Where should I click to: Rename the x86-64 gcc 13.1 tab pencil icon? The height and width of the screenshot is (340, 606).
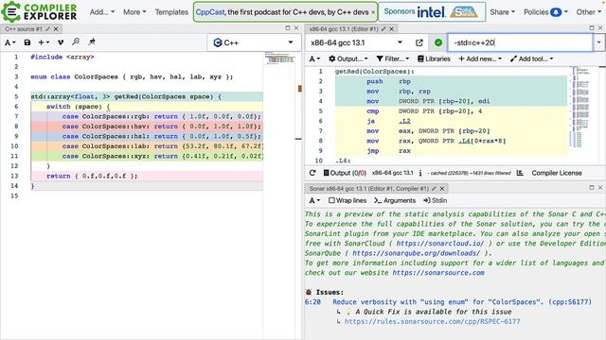click(x=383, y=29)
